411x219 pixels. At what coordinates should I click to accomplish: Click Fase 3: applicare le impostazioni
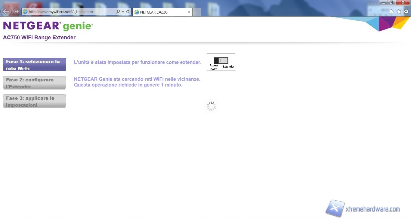35,101
